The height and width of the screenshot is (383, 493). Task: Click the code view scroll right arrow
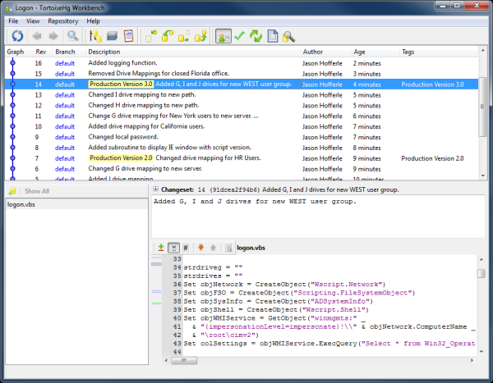[x=472, y=360]
